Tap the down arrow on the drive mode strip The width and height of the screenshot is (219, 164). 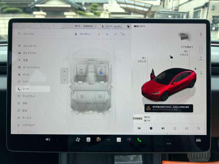point(201,73)
